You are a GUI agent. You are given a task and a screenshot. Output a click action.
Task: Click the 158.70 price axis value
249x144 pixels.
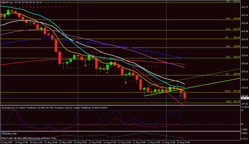[x=245, y=80]
